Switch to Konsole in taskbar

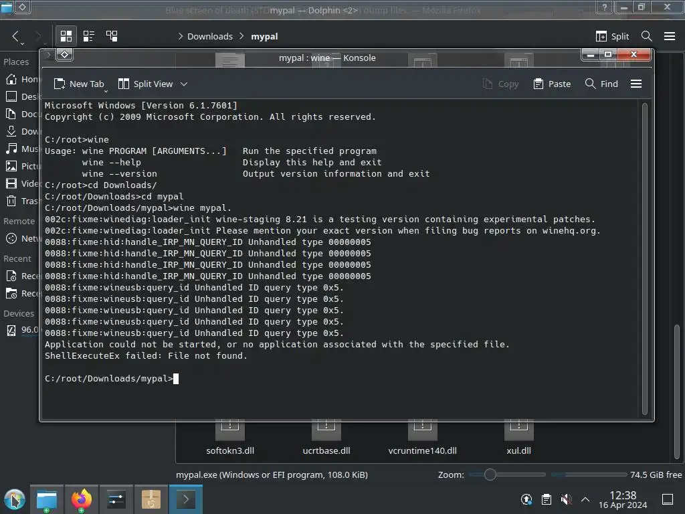pyautogui.click(x=186, y=499)
